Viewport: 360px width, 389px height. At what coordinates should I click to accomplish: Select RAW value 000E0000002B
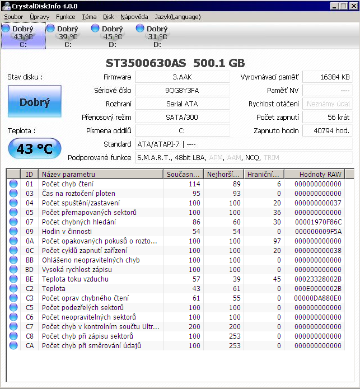tap(318, 288)
